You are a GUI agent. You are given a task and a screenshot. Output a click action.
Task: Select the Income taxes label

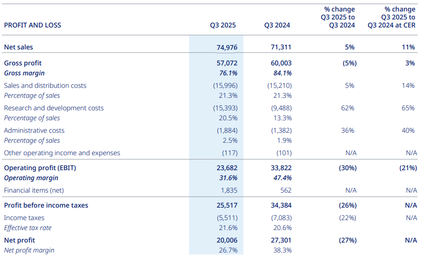(24, 218)
